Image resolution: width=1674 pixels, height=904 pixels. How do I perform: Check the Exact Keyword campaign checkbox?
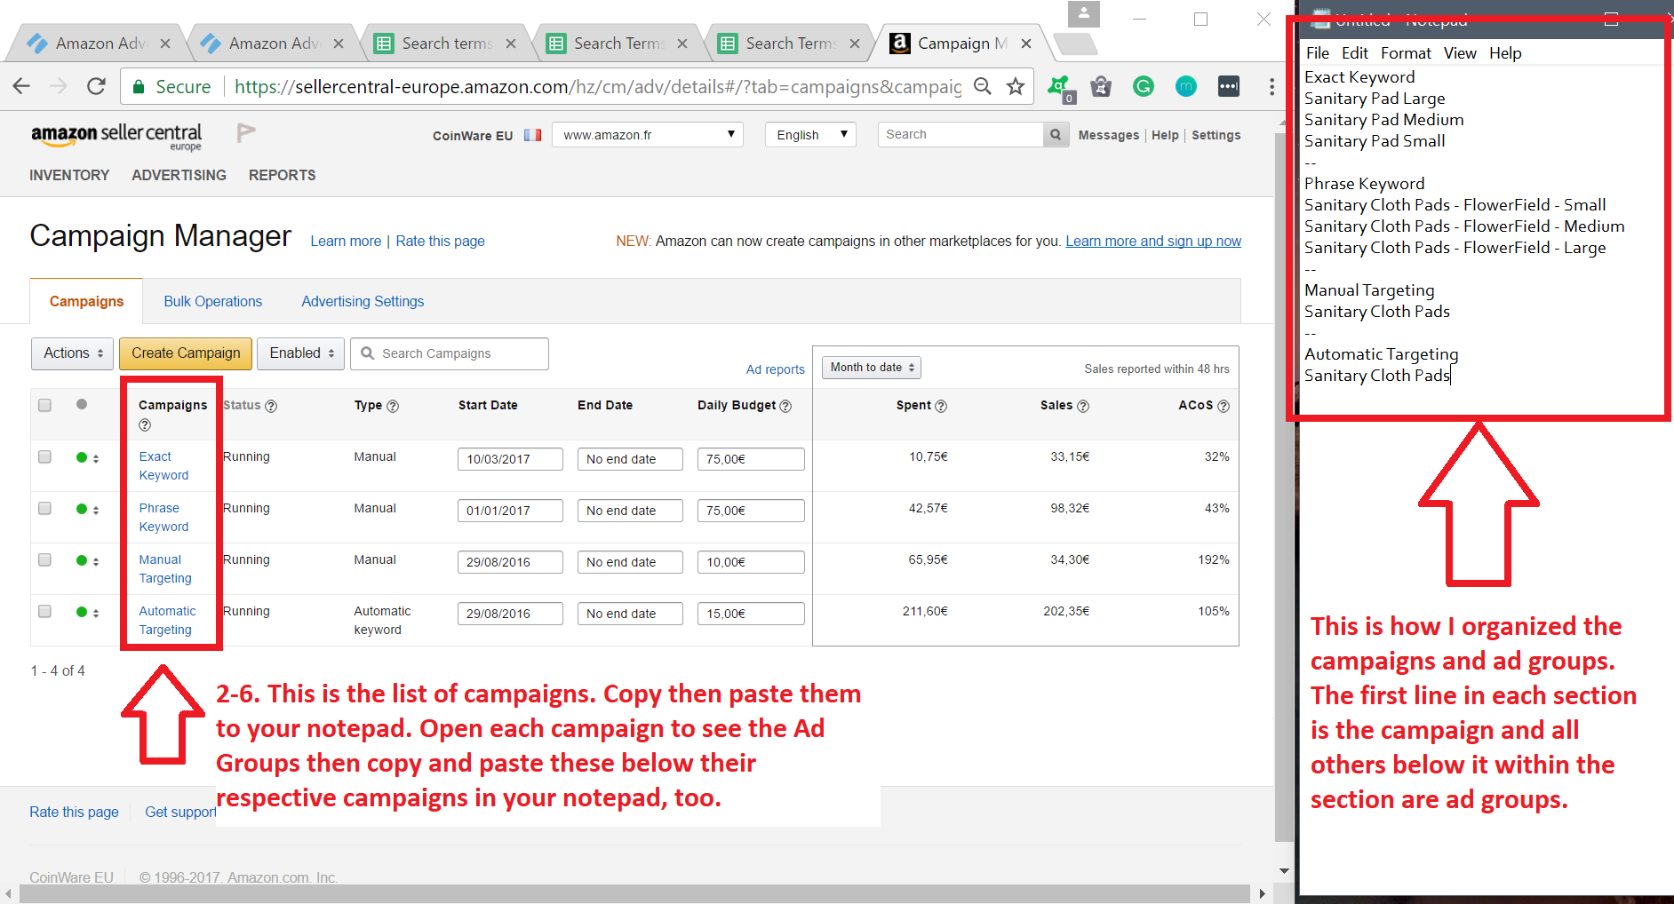(45, 456)
